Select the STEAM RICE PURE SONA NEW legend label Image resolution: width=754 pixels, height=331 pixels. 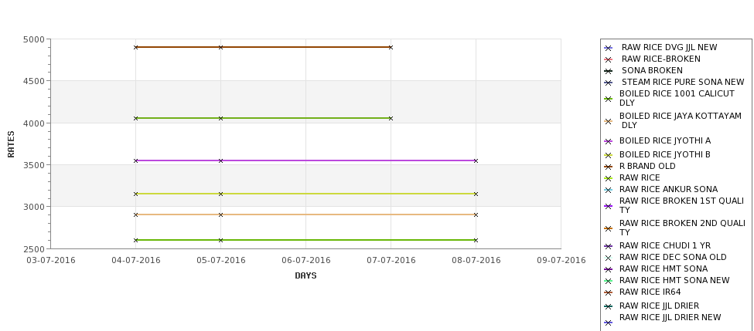click(x=683, y=82)
